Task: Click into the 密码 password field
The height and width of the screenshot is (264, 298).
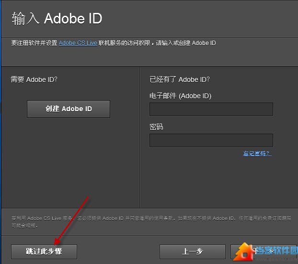Action: tap(211, 140)
